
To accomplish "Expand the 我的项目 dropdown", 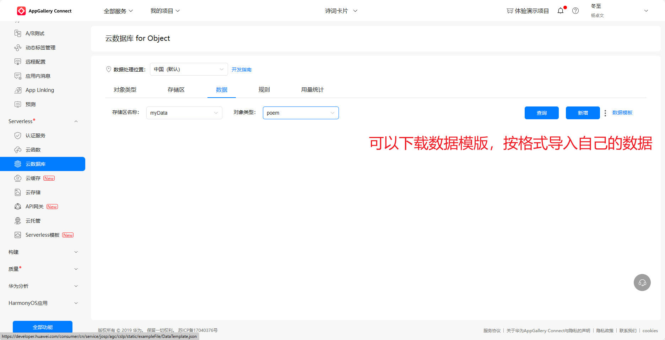I will (x=165, y=11).
